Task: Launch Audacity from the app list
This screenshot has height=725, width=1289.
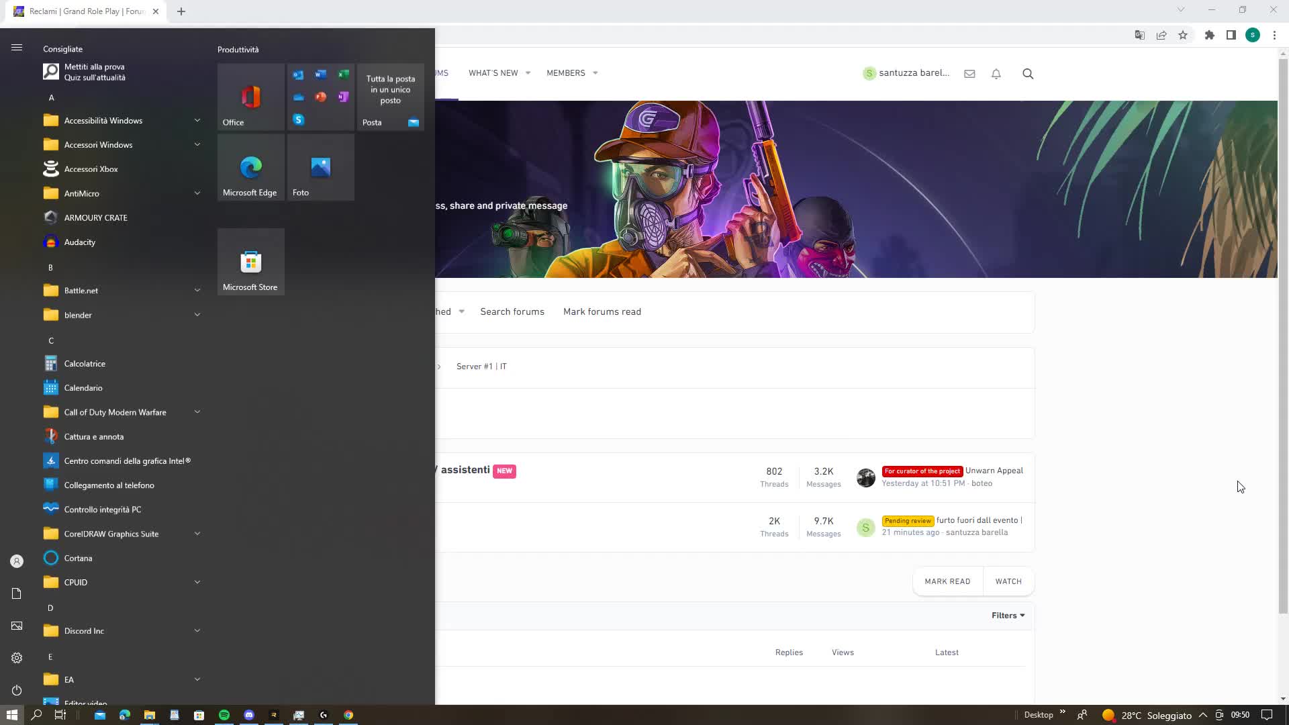Action: pyautogui.click(x=121, y=242)
